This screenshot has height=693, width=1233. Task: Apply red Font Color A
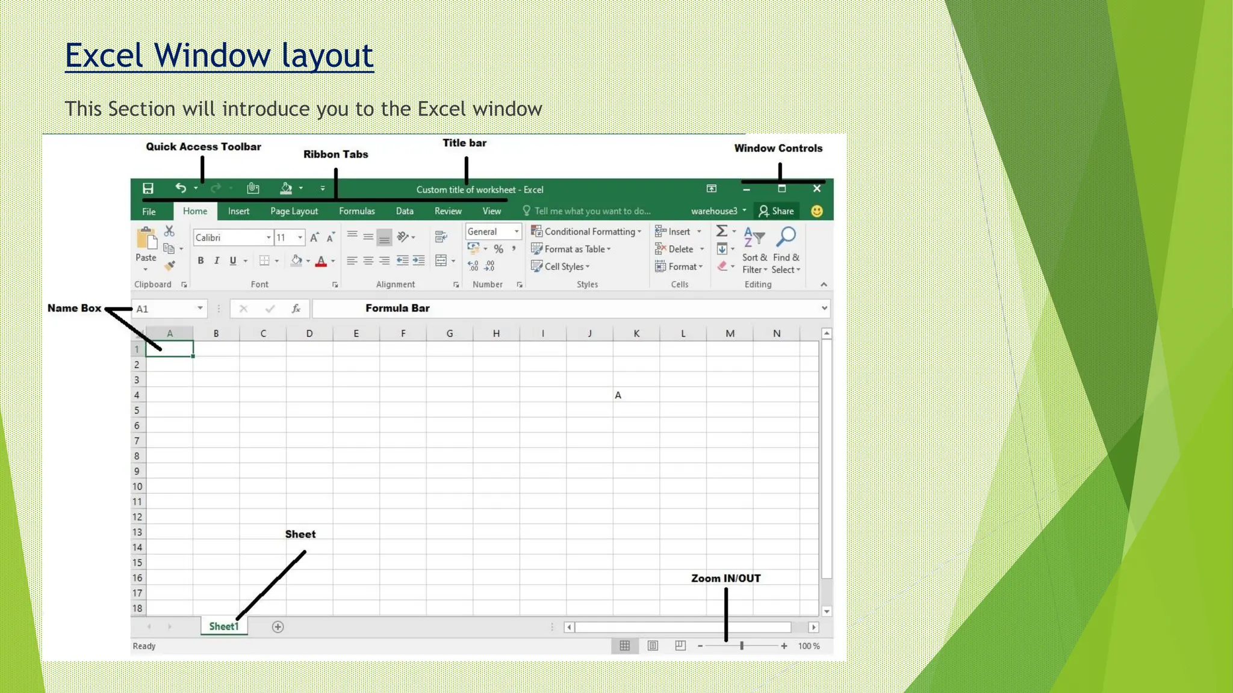(321, 260)
